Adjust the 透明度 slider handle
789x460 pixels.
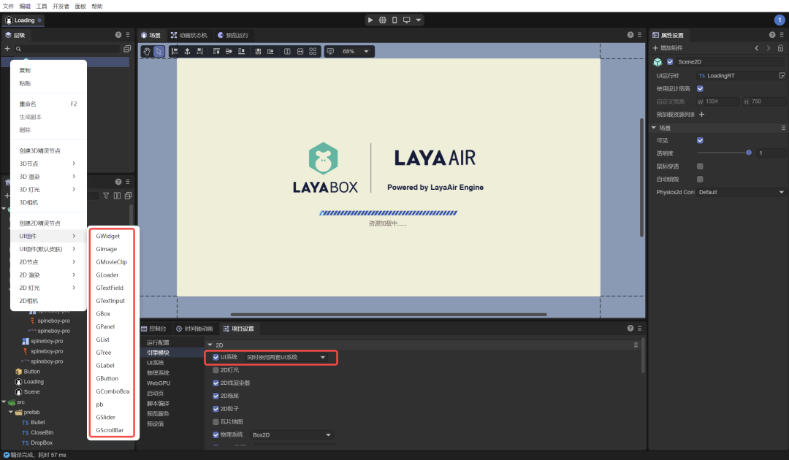click(x=748, y=153)
